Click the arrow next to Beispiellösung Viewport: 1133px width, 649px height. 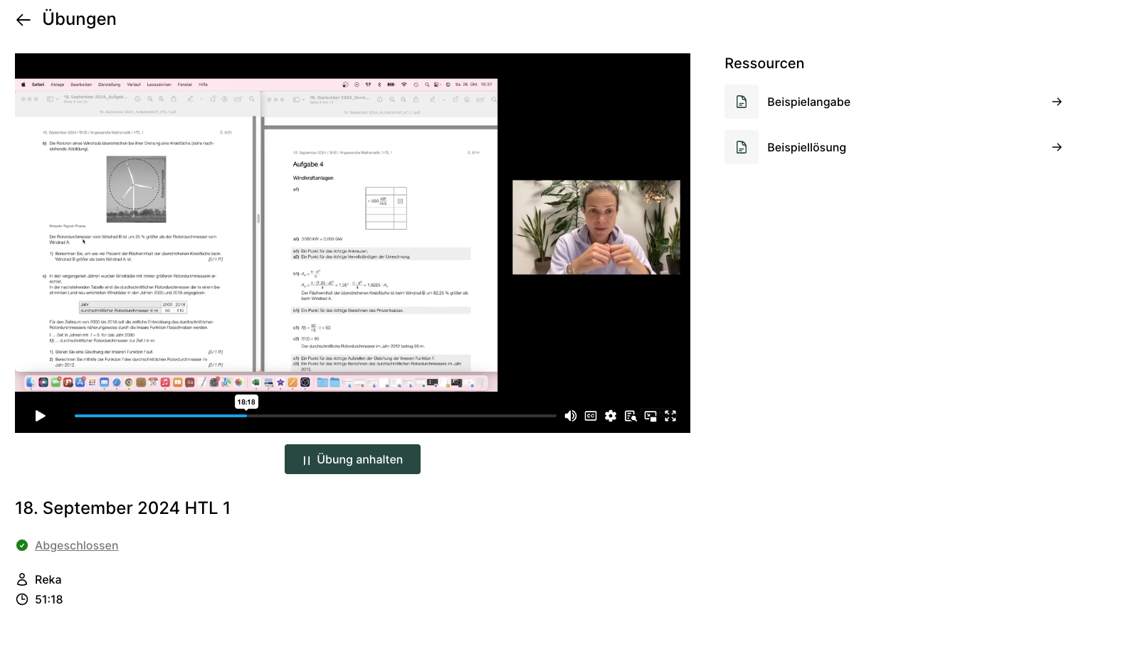point(1057,147)
